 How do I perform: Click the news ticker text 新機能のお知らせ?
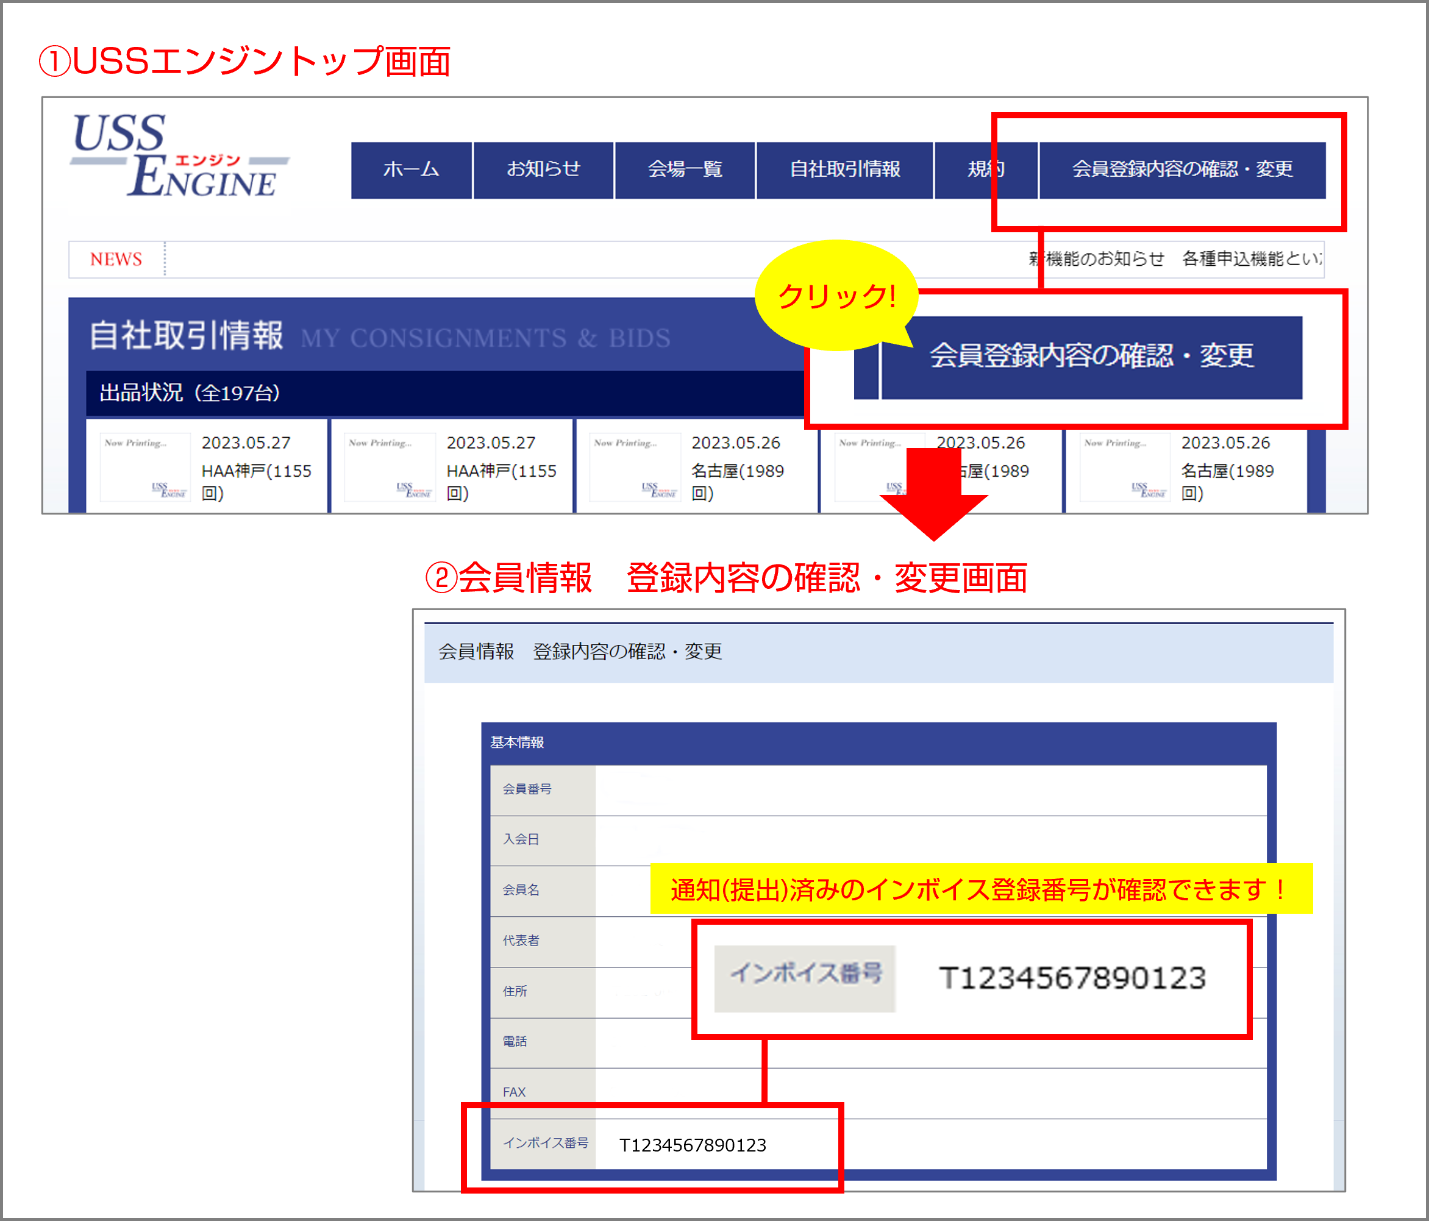(x=1097, y=259)
